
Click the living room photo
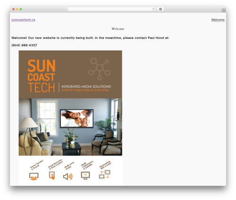coord(70,127)
